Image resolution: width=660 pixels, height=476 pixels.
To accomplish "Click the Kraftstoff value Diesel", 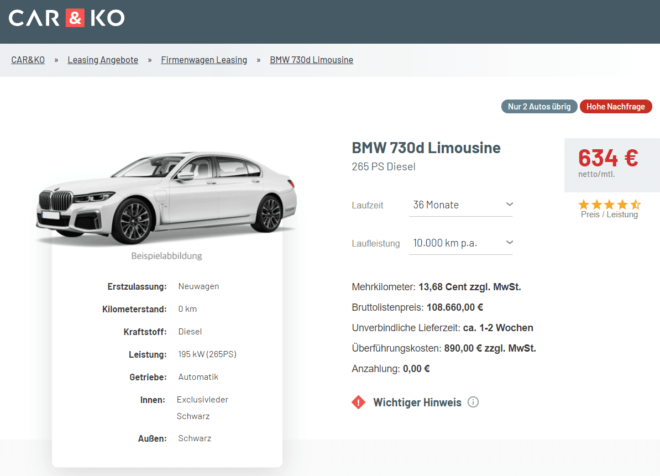I will [x=190, y=332].
